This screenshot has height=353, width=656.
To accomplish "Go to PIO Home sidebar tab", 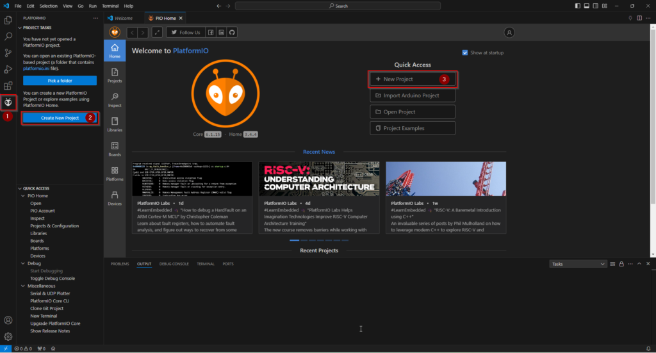I will 115,51.
